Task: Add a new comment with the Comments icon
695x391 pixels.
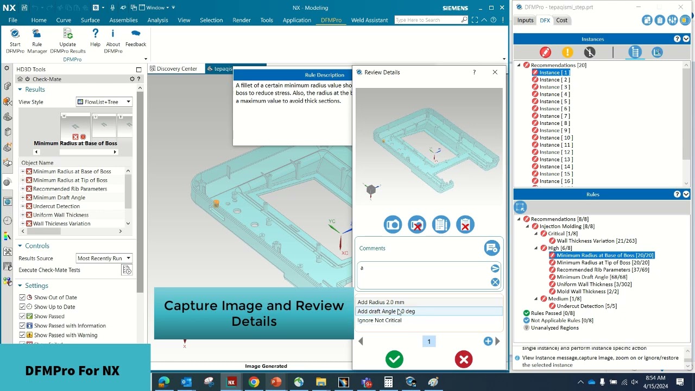Action: [x=491, y=248]
